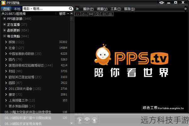Screen dimensions: 189x126
Task: Open the 觀眾 sort dropdown arrow
Action: pyautogui.click(x=68, y=14)
